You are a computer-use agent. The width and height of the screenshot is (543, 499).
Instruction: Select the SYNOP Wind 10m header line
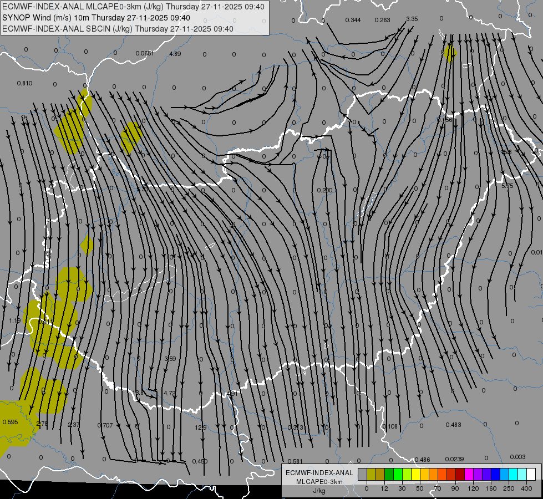click(96, 18)
